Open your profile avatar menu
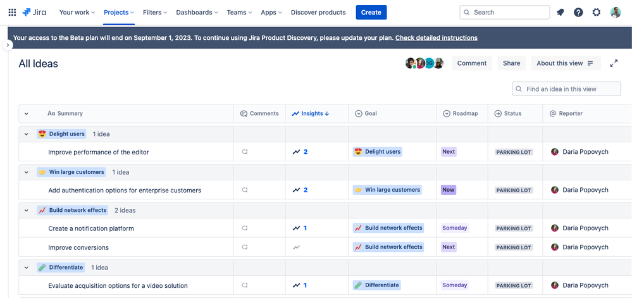 click(616, 12)
